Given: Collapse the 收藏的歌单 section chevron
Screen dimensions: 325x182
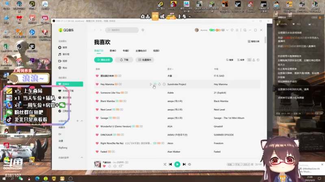Looking at the screenshot, I should coord(82,157).
